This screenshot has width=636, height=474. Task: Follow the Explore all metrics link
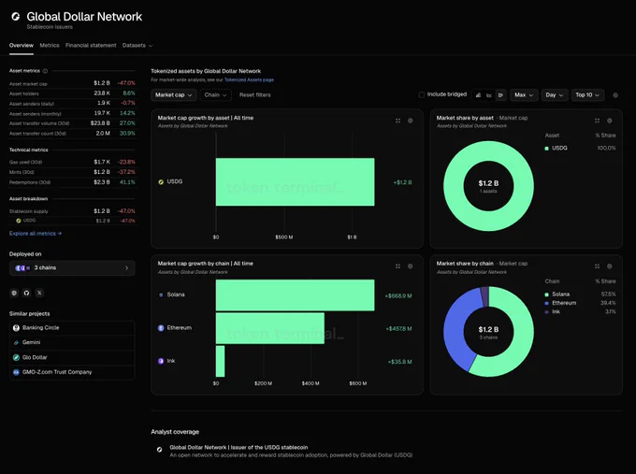(36, 234)
